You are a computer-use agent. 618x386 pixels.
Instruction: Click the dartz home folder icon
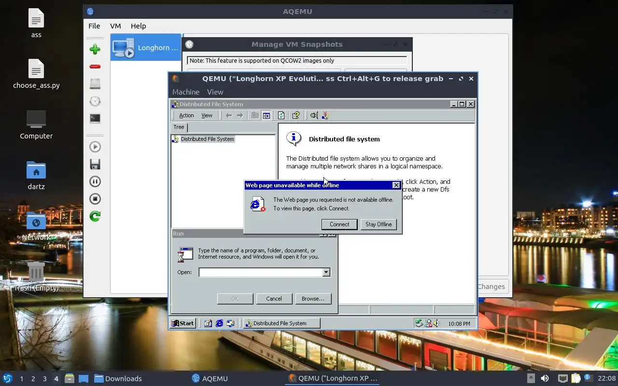(x=36, y=175)
